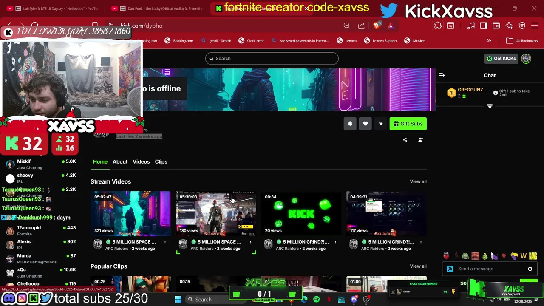Click the heart follow icon
Image resolution: width=544 pixels, height=306 pixels.
pyautogui.click(x=365, y=124)
